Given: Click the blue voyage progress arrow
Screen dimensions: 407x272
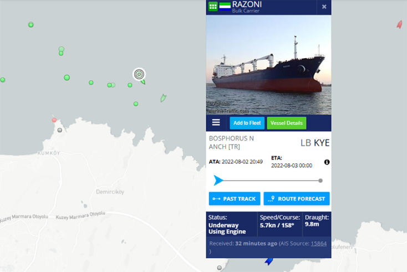Looking at the screenshot, I should 218,180.
